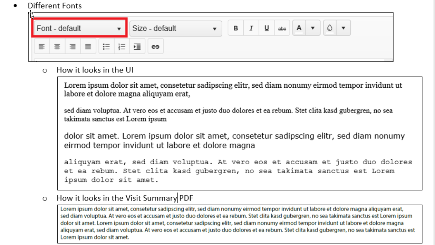
Task: Expand the font color dropdown arrow
Action: [313, 28]
